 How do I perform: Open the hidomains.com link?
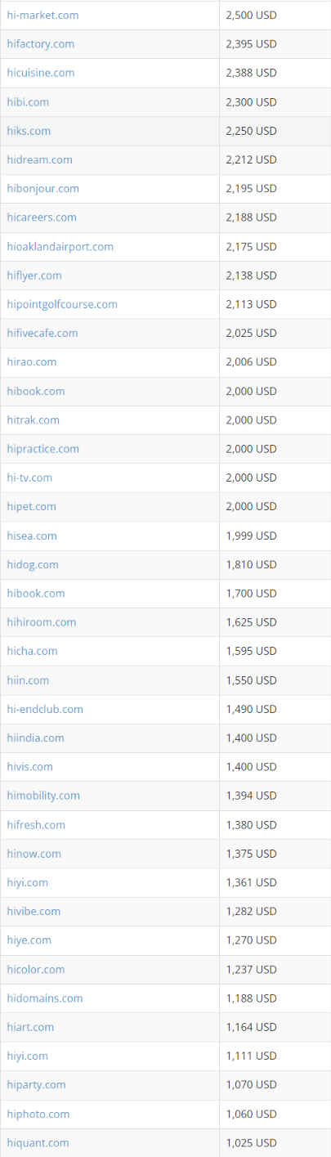coord(44,998)
